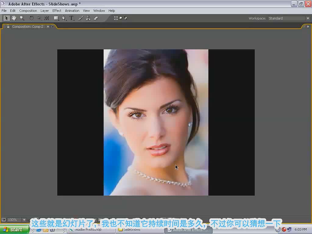Image resolution: width=312 pixels, height=234 pixels.
Task: Select the Zoom magnifier tool
Action: coord(22,18)
